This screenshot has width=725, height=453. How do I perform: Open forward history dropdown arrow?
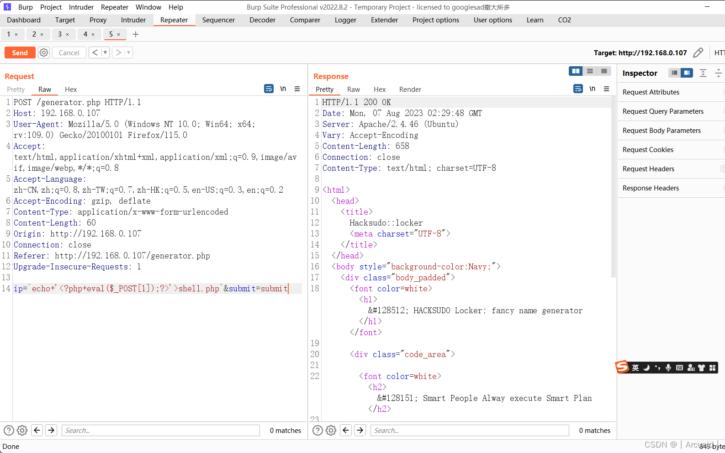129,53
